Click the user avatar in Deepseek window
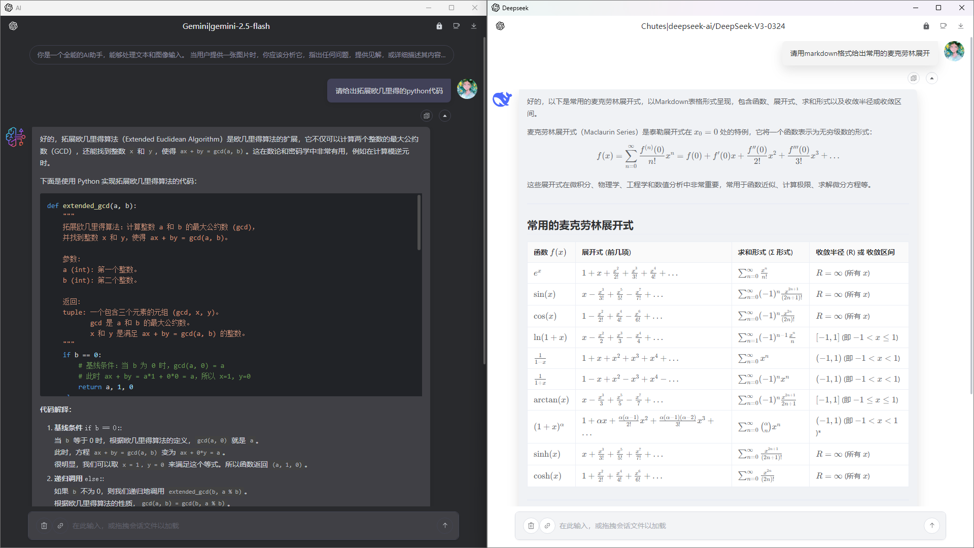This screenshot has width=974, height=548. tap(954, 51)
